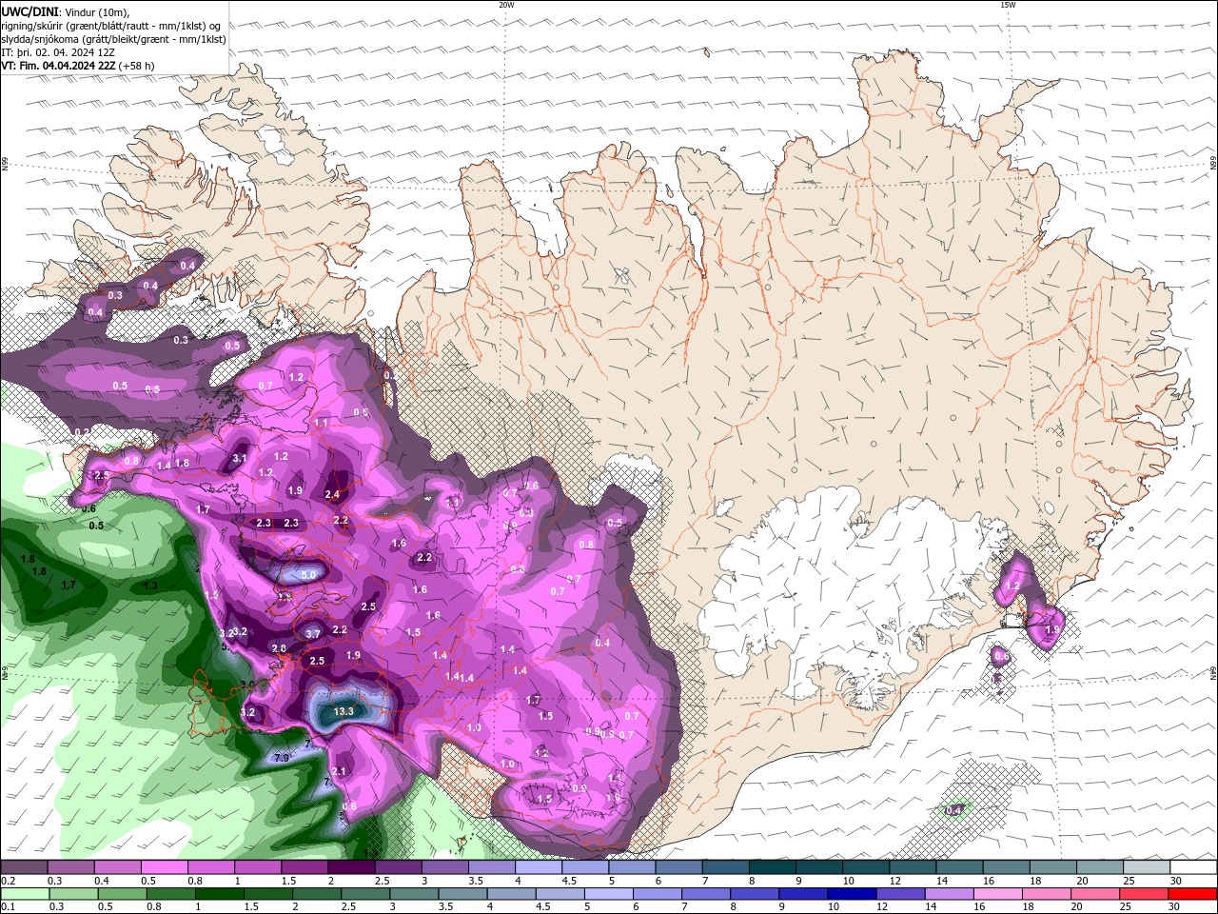Click the white snow legend swatch above 30

pyautogui.click(x=1193, y=867)
